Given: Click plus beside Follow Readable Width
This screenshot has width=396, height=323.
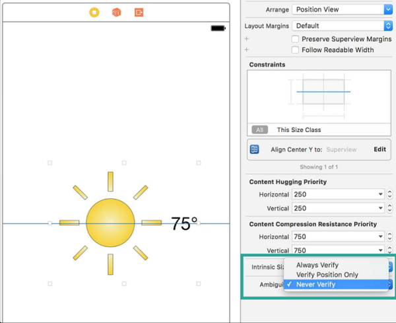Looking at the screenshot, I should [246, 50].
